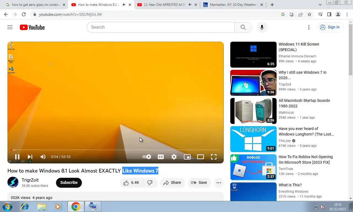Open player settings gear

174,157
